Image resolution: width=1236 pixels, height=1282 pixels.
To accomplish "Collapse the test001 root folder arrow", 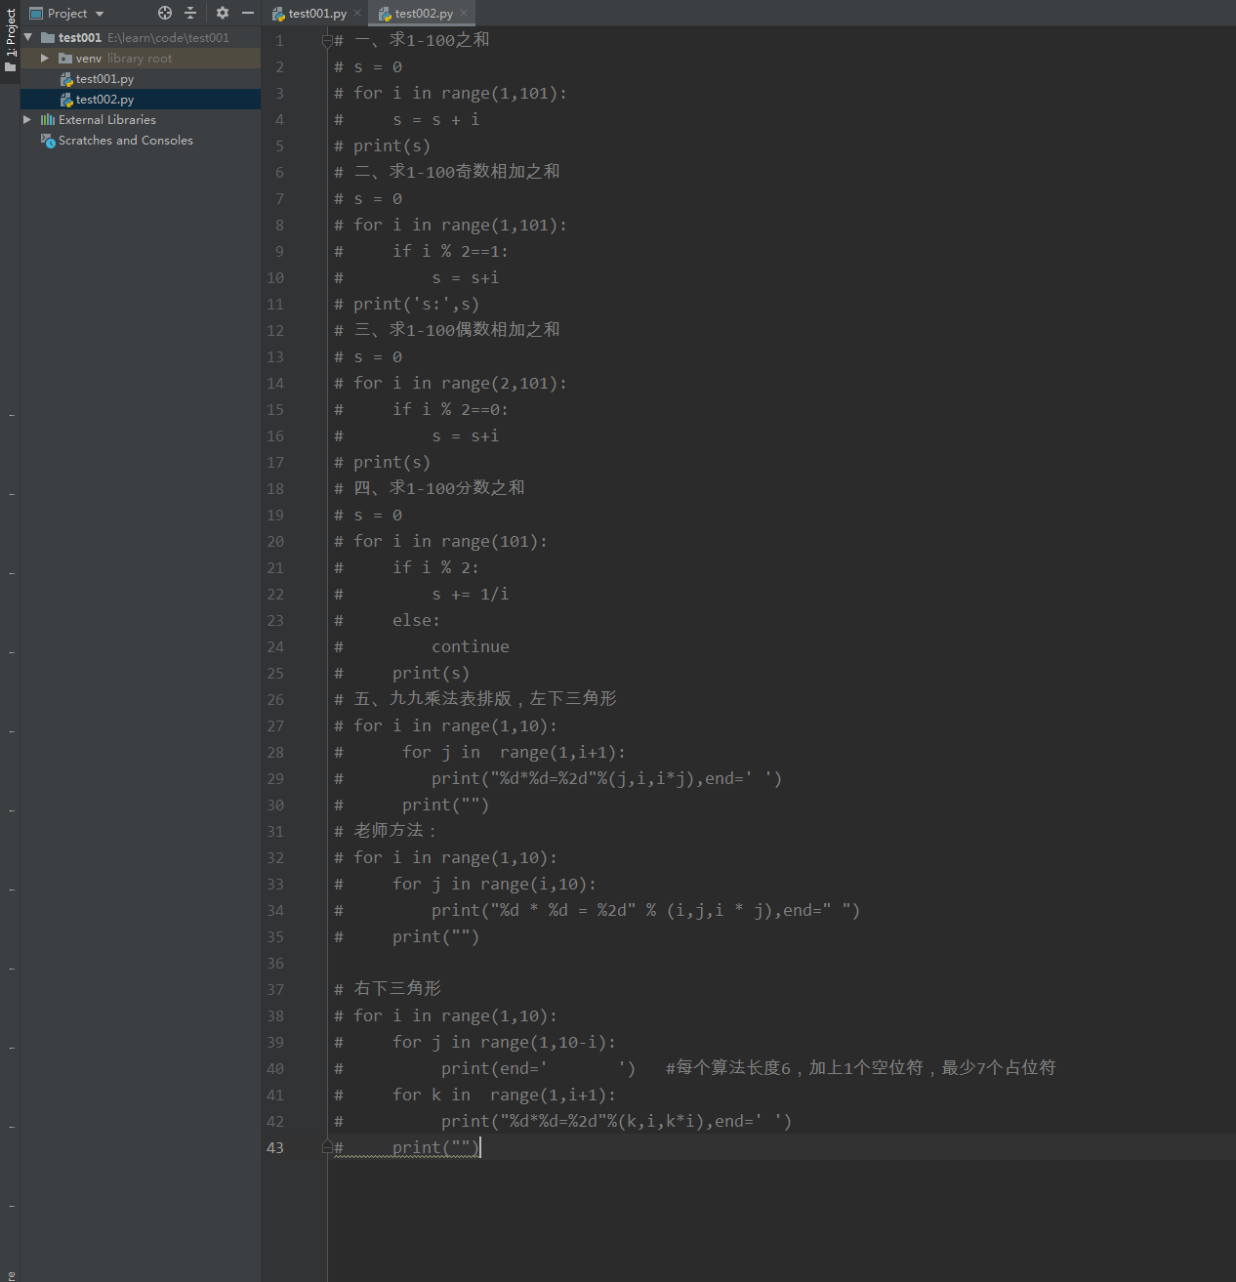I will pos(27,37).
